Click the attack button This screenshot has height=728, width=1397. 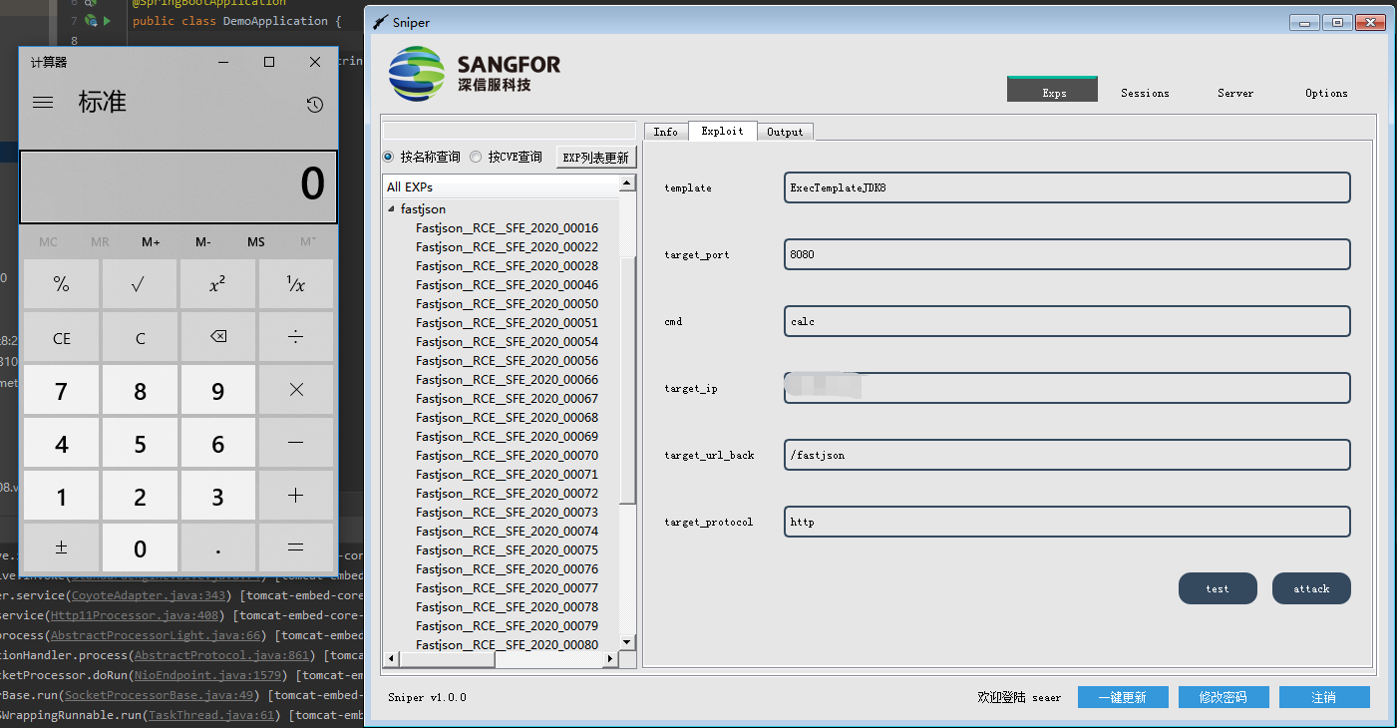(1311, 588)
